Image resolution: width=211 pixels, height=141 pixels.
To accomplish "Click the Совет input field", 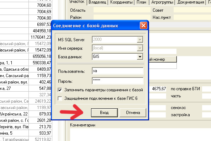I will pyautogui.click(x=192, y=10).
